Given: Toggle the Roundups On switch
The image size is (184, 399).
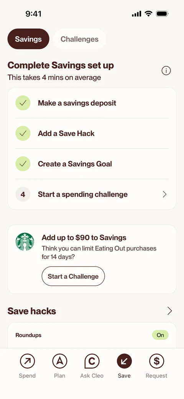Looking at the screenshot, I should point(160,335).
